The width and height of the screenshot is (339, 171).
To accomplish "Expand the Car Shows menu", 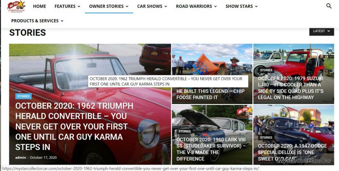I will [x=152, y=6].
